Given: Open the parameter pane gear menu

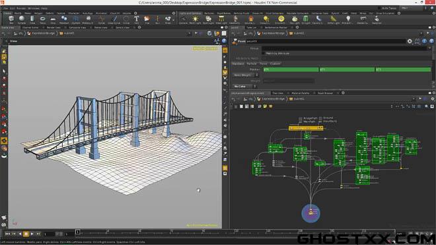Looking at the screenshot, I should click(x=410, y=41).
